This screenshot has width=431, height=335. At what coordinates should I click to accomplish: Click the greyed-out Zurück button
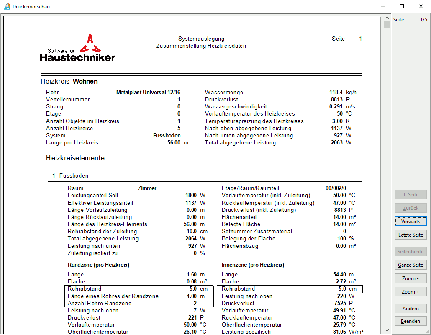coord(410,208)
